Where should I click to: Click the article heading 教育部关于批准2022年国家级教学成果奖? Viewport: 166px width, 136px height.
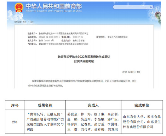click(x=84, y=57)
